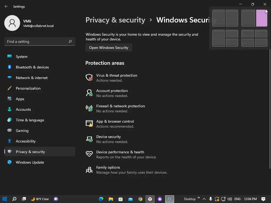
Task: Click Desktop toolbar label on taskbar
Action: tap(190, 199)
